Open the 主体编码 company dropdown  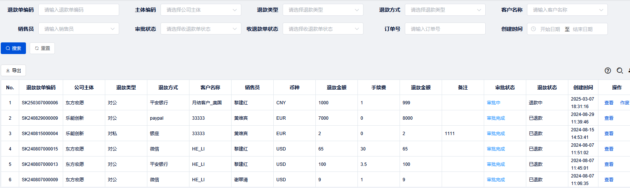201,10
